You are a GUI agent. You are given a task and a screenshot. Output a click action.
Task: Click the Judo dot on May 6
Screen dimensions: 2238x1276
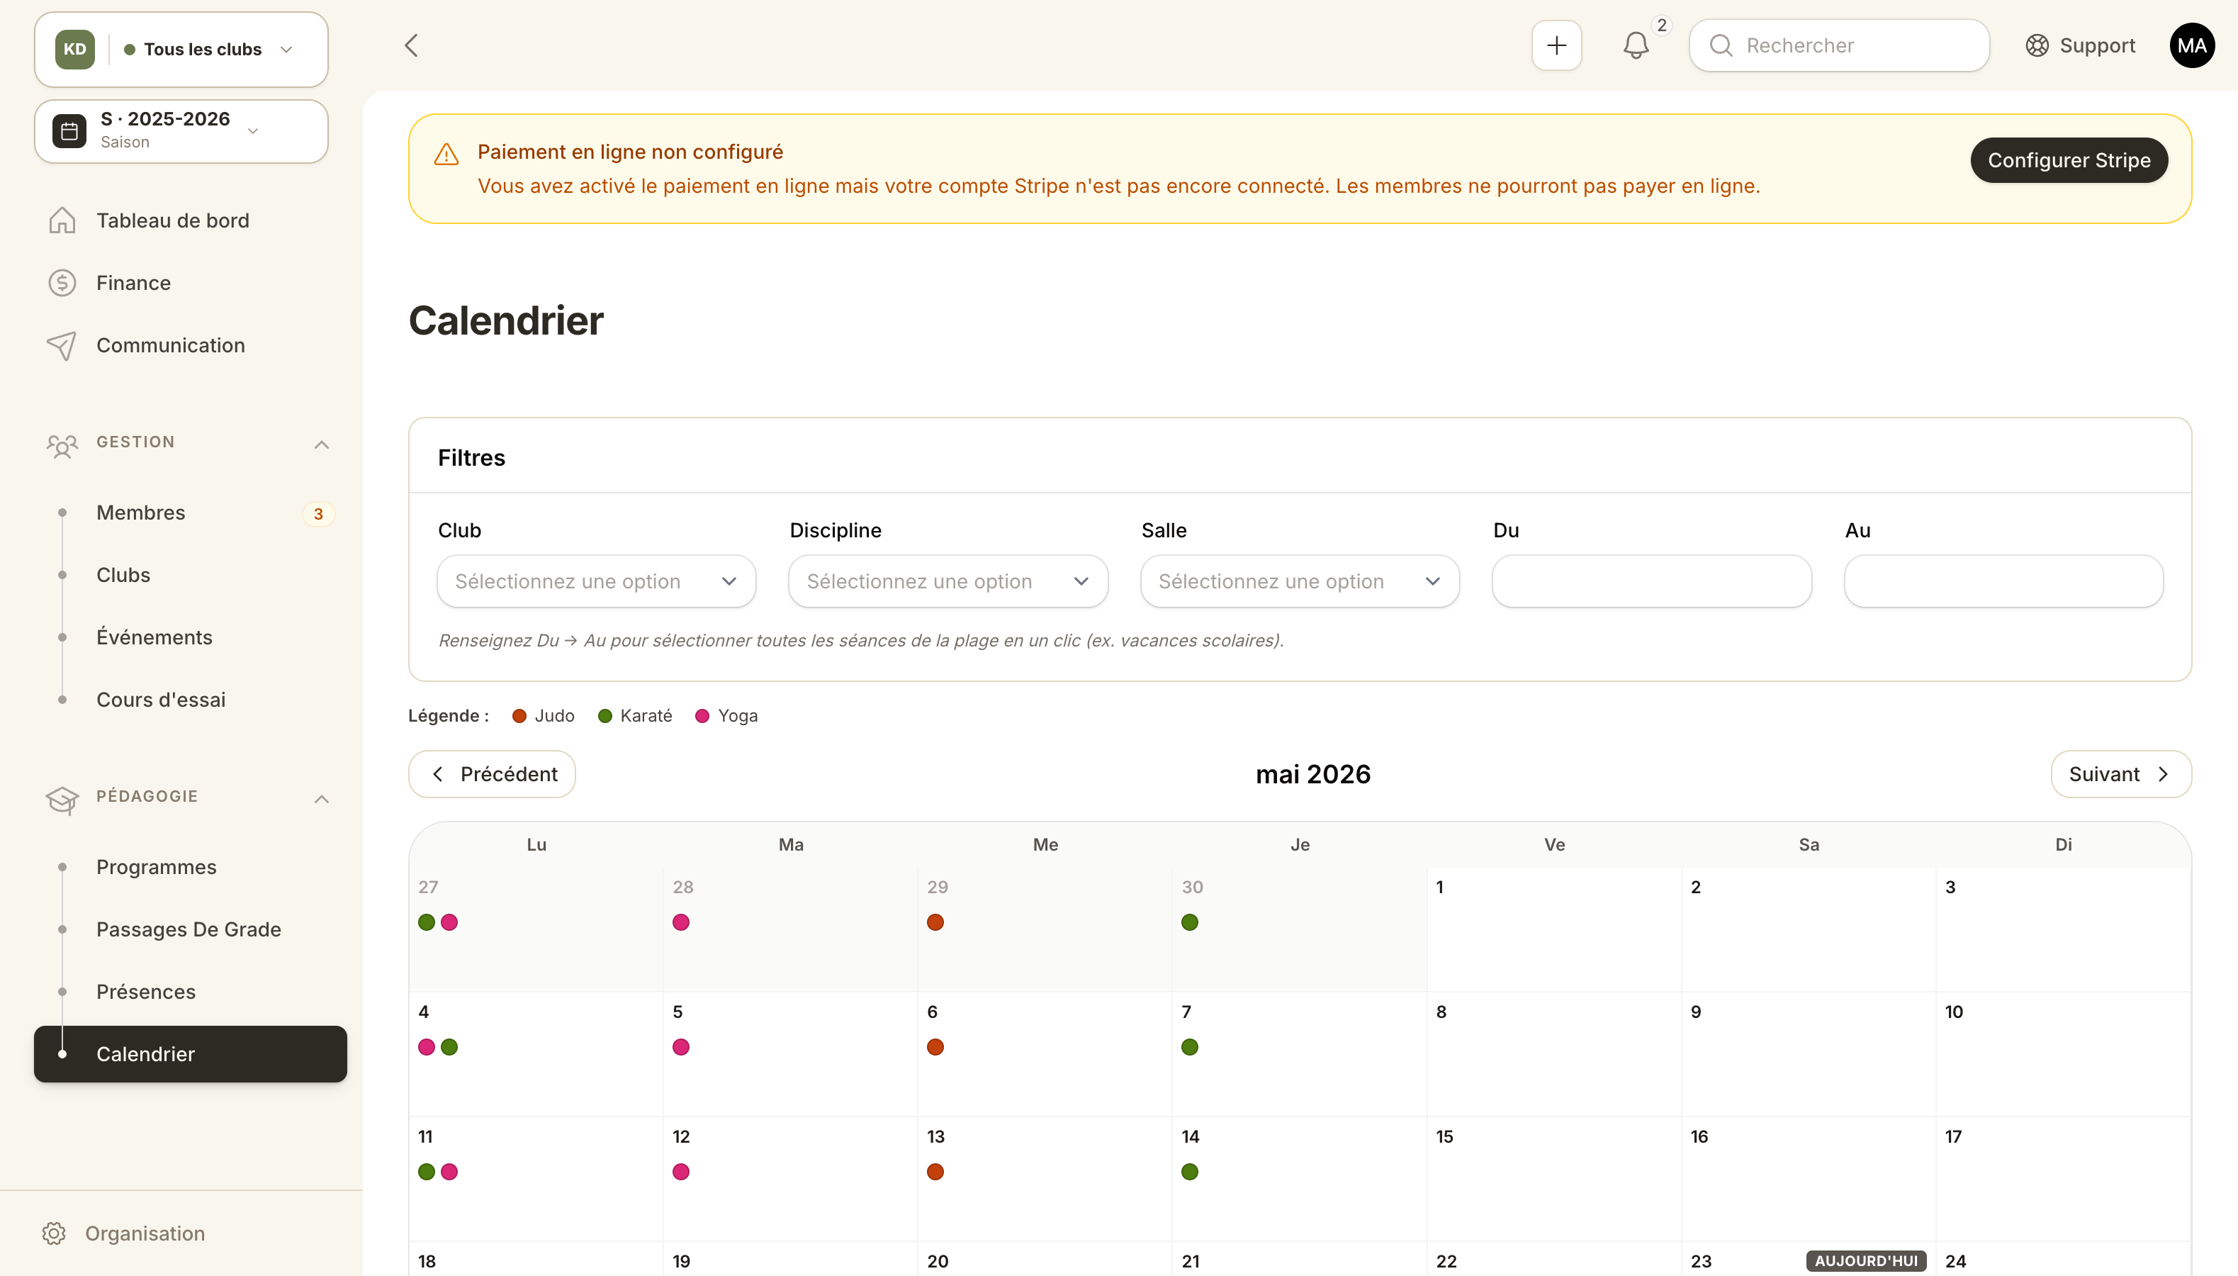click(x=935, y=1046)
